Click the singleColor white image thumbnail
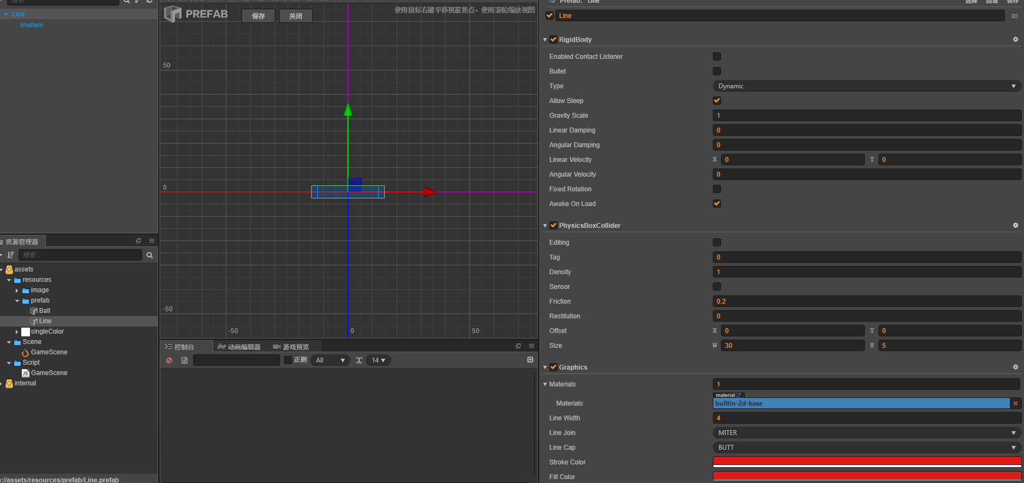The height and width of the screenshot is (483, 1024). 26,331
